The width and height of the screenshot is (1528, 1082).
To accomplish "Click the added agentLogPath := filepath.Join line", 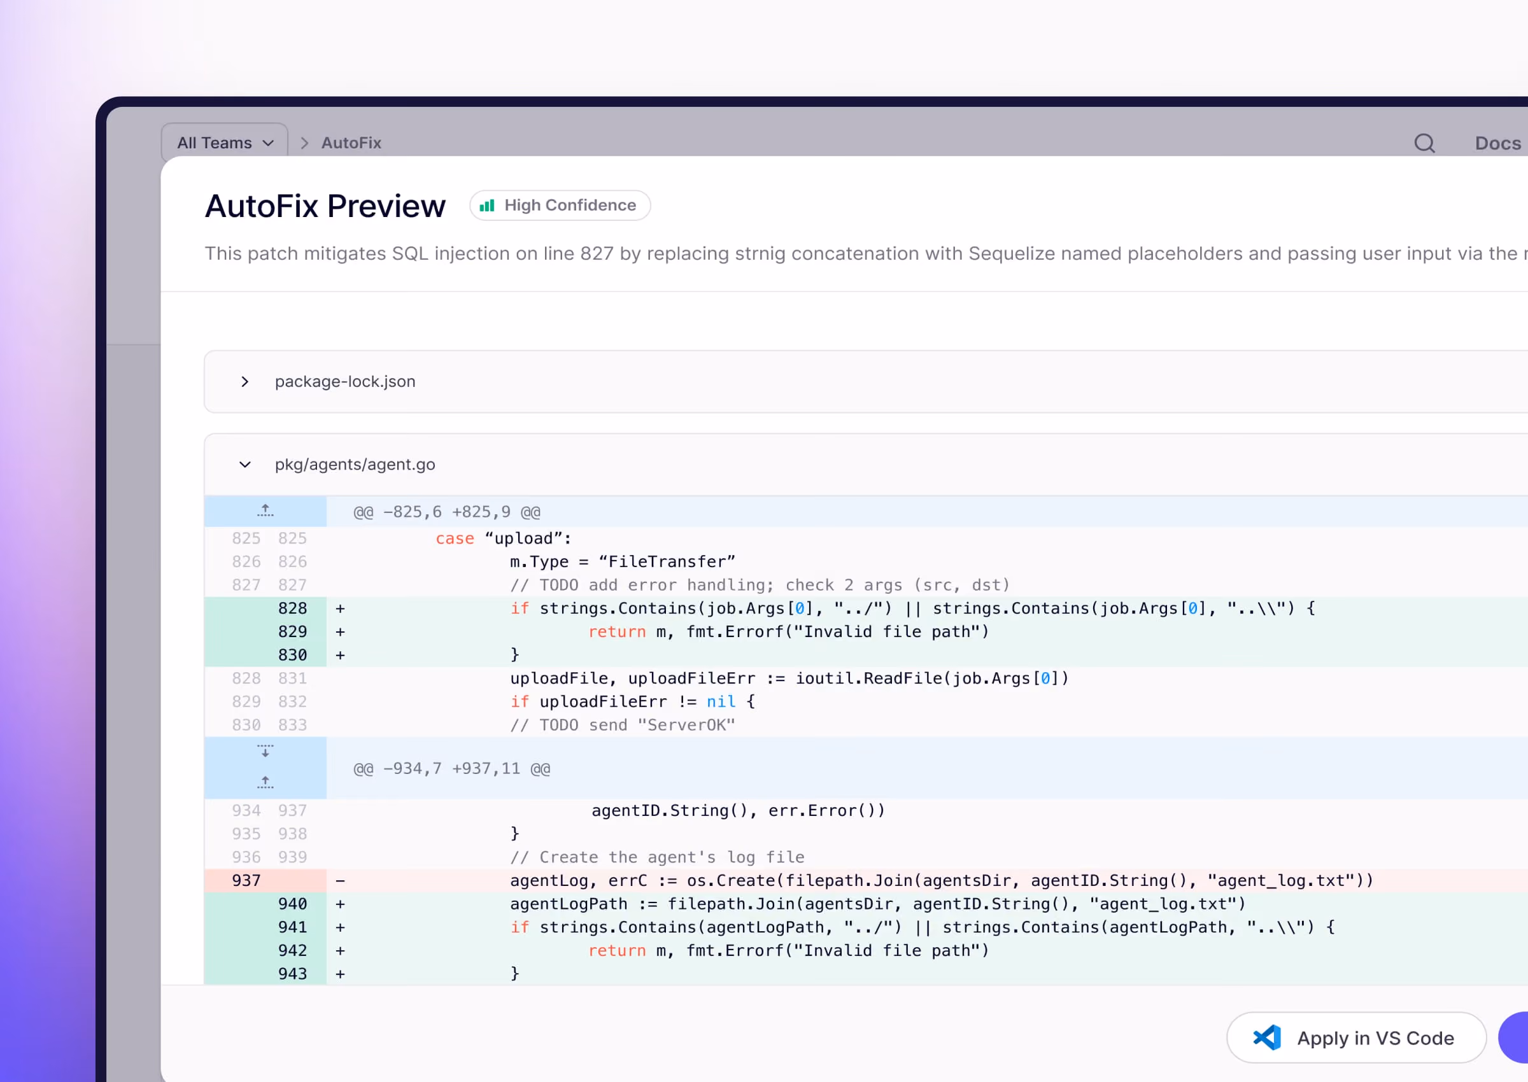I will coord(877,903).
